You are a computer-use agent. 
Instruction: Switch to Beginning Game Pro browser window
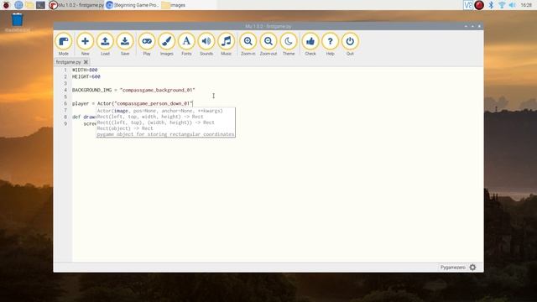133,5
